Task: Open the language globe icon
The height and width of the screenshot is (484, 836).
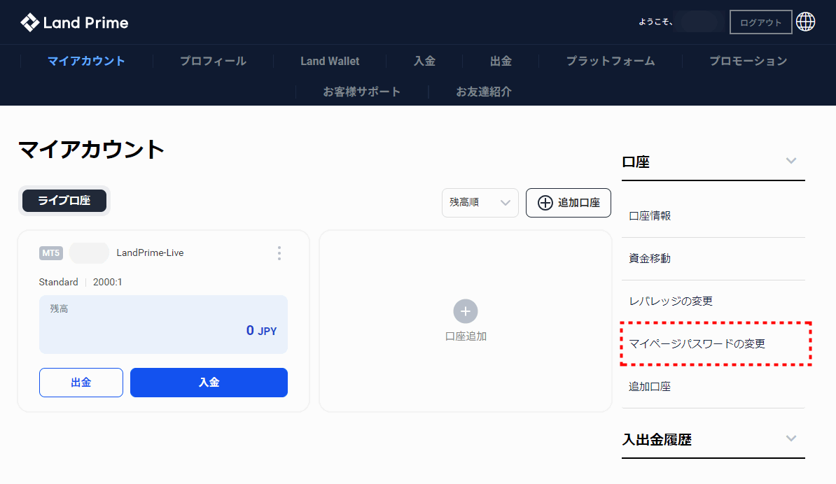Action: tap(805, 22)
